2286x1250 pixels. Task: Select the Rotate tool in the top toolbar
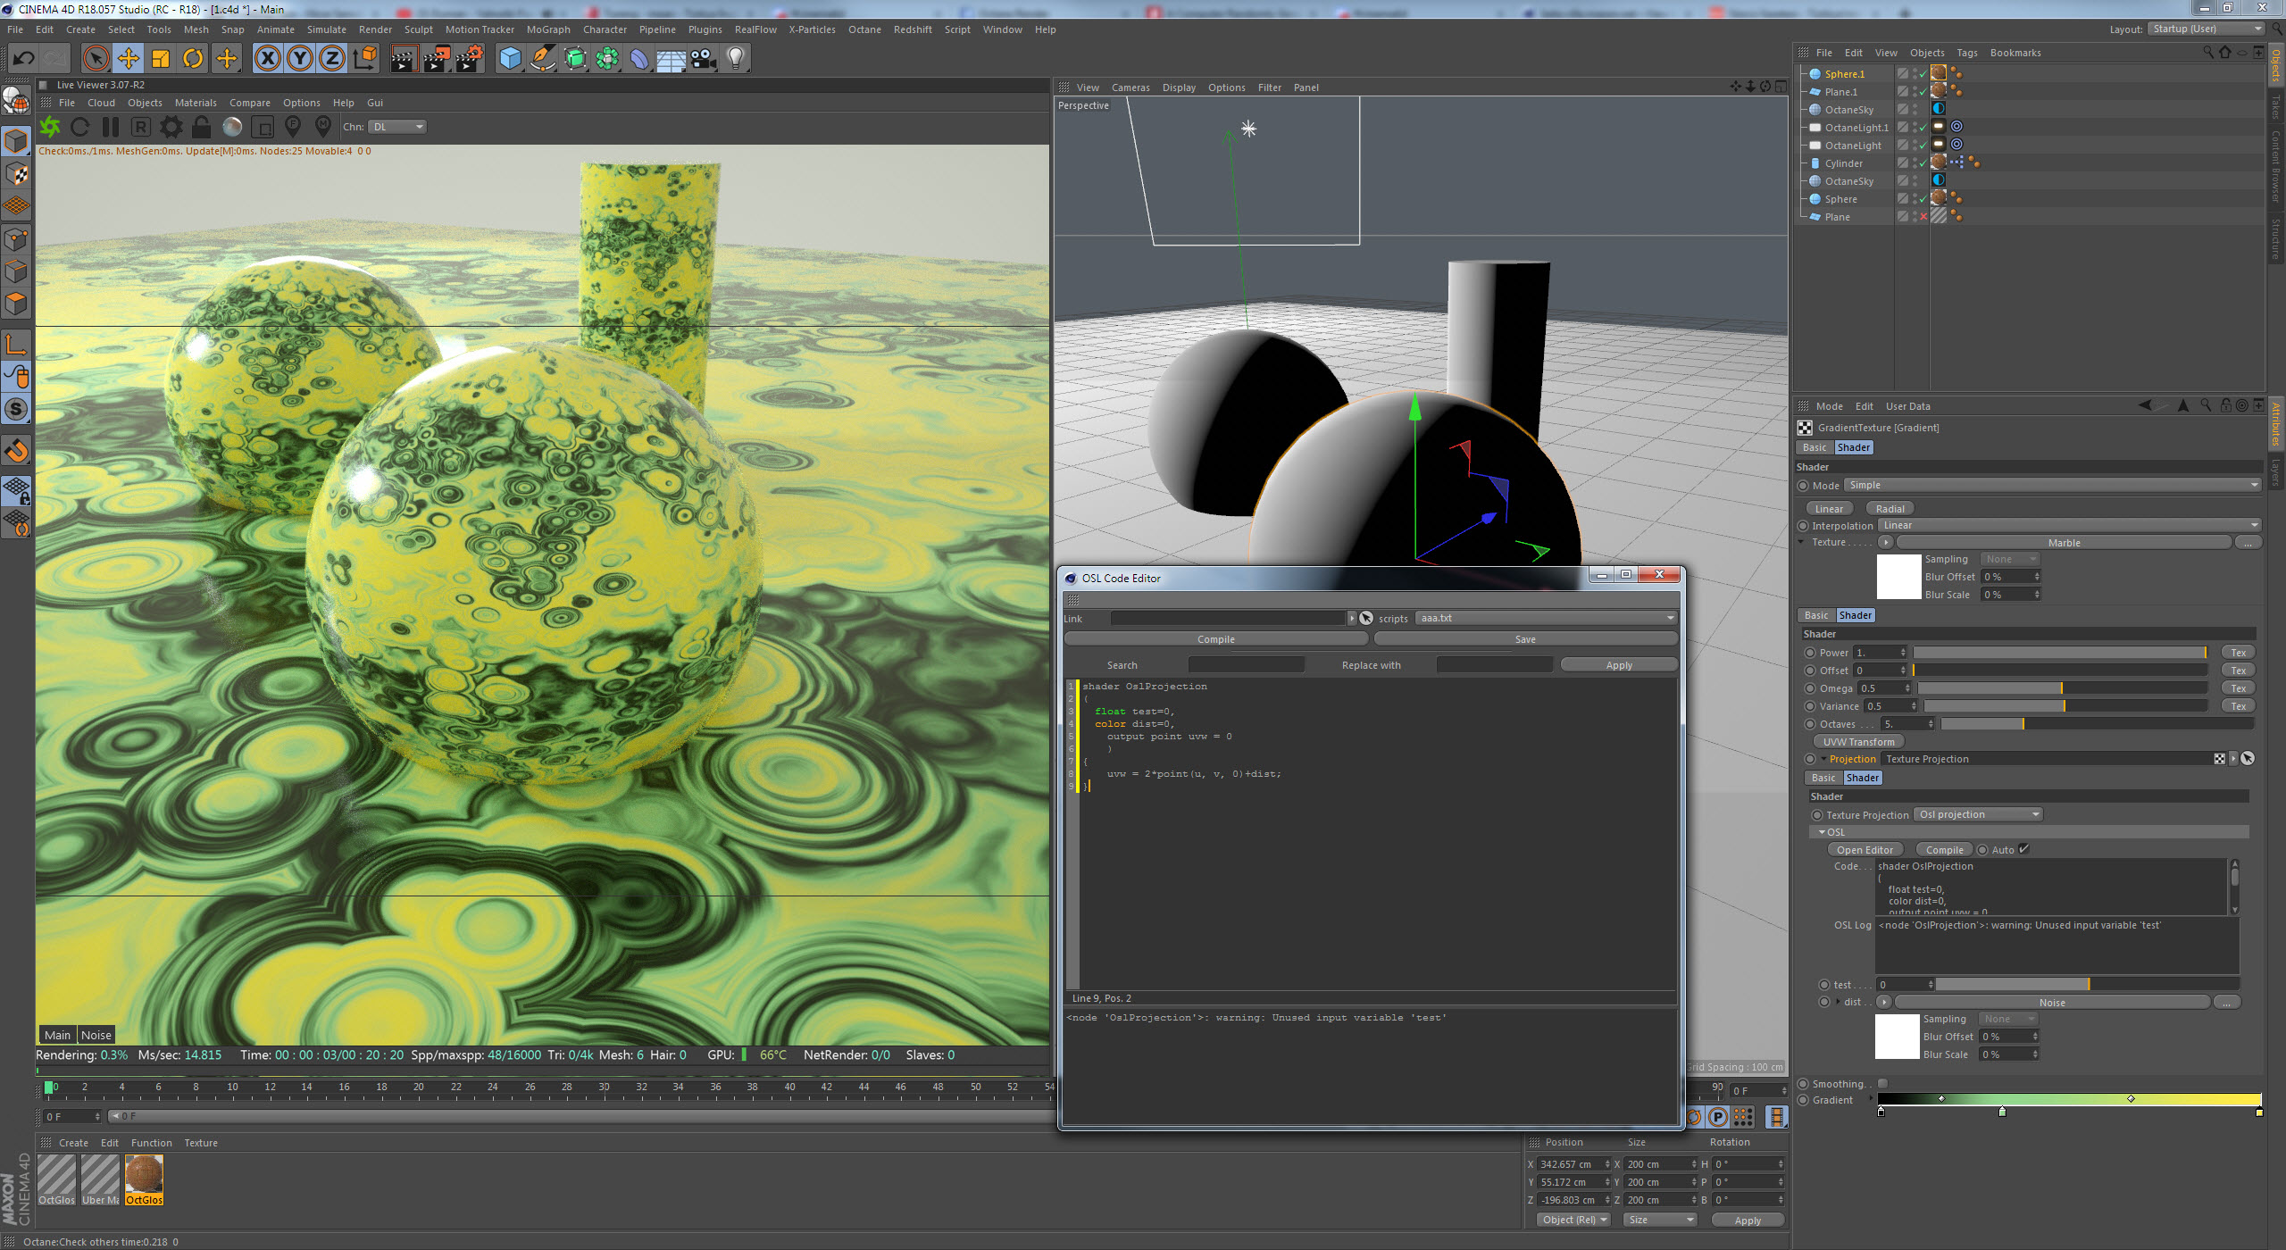tap(193, 59)
